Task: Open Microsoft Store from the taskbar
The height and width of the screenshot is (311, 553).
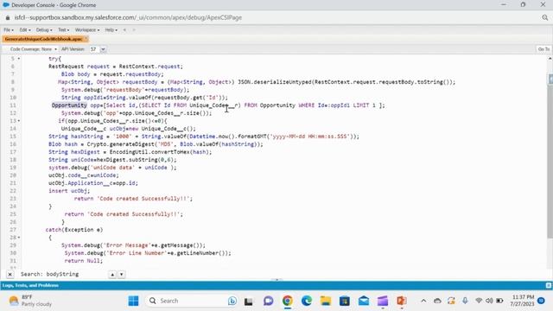Action: coord(345,301)
